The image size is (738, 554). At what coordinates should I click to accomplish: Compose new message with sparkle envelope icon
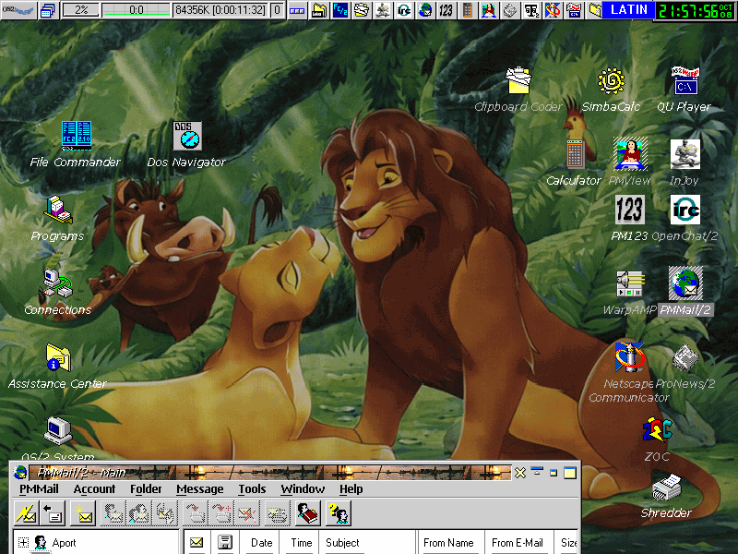[x=83, y=513]
